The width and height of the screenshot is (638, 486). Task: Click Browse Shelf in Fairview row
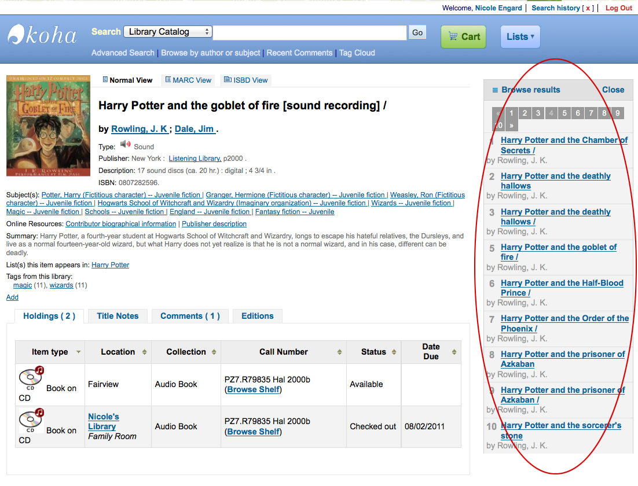tap(253, 389)
